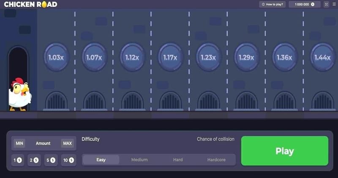This screenshot has height=178, width=338.
Task: Open the How to play? help
Action: pyautogui.click(x=273, y=4)
